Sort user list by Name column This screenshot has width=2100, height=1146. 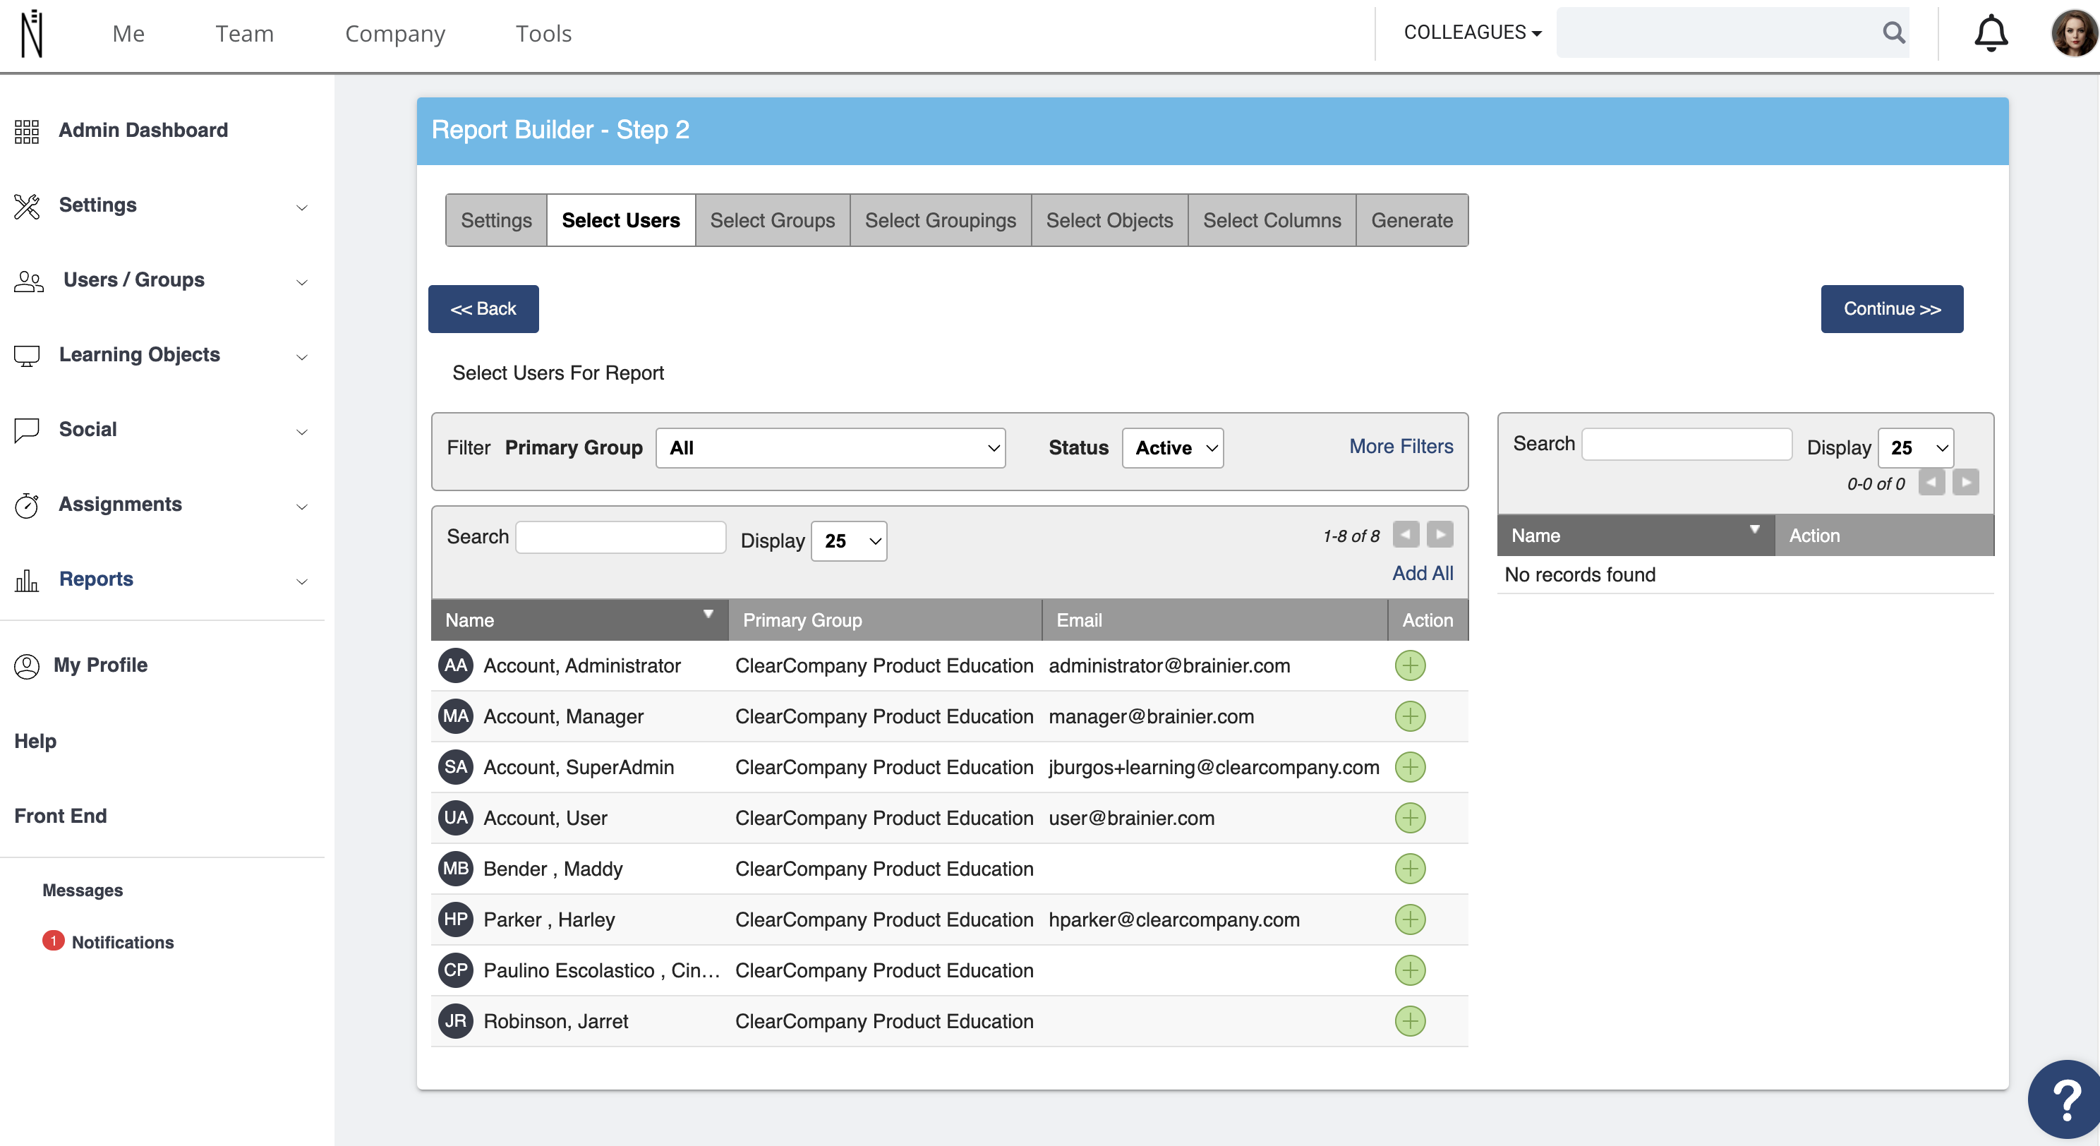pos(579,620)
